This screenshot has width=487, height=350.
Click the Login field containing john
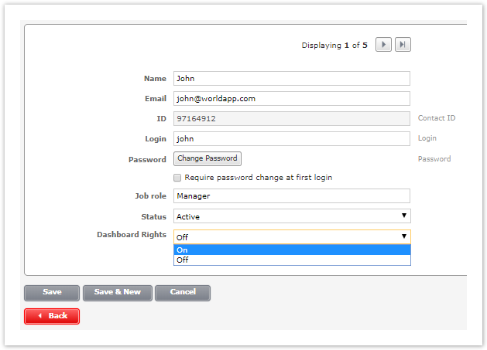[291, 139]
